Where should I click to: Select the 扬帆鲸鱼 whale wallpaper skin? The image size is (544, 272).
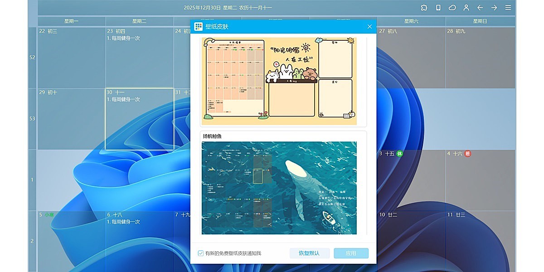279,188
